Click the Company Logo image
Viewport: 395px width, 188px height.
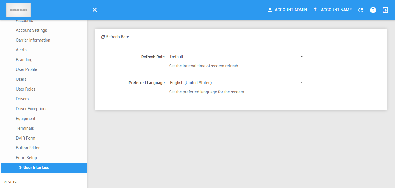tap(19, 10)
